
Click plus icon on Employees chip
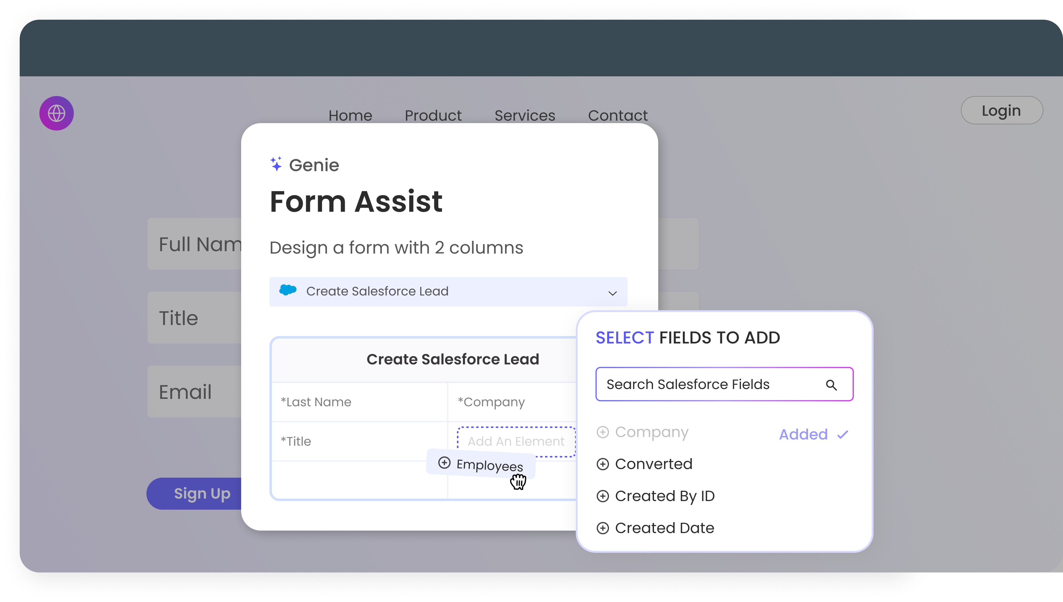click(x=444, y=462)
